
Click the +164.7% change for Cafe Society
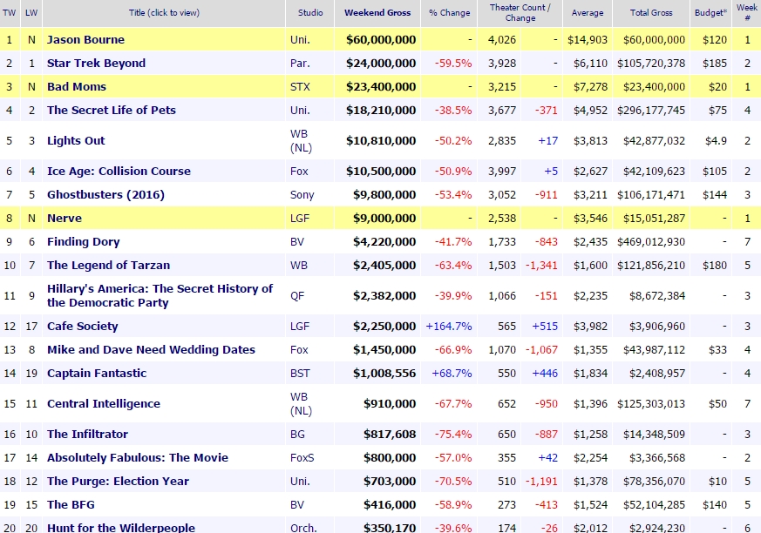pos(449,327)
